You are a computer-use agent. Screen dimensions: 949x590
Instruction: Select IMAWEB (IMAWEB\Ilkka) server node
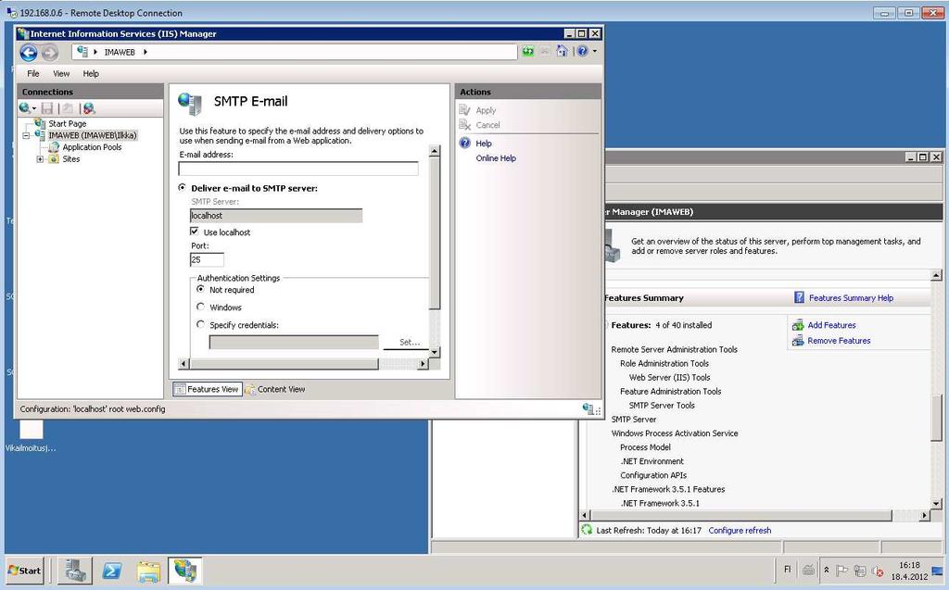tap(93, 135)
